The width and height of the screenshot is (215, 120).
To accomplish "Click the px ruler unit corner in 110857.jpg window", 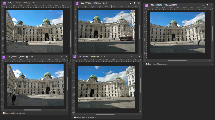I will [145, 9].
